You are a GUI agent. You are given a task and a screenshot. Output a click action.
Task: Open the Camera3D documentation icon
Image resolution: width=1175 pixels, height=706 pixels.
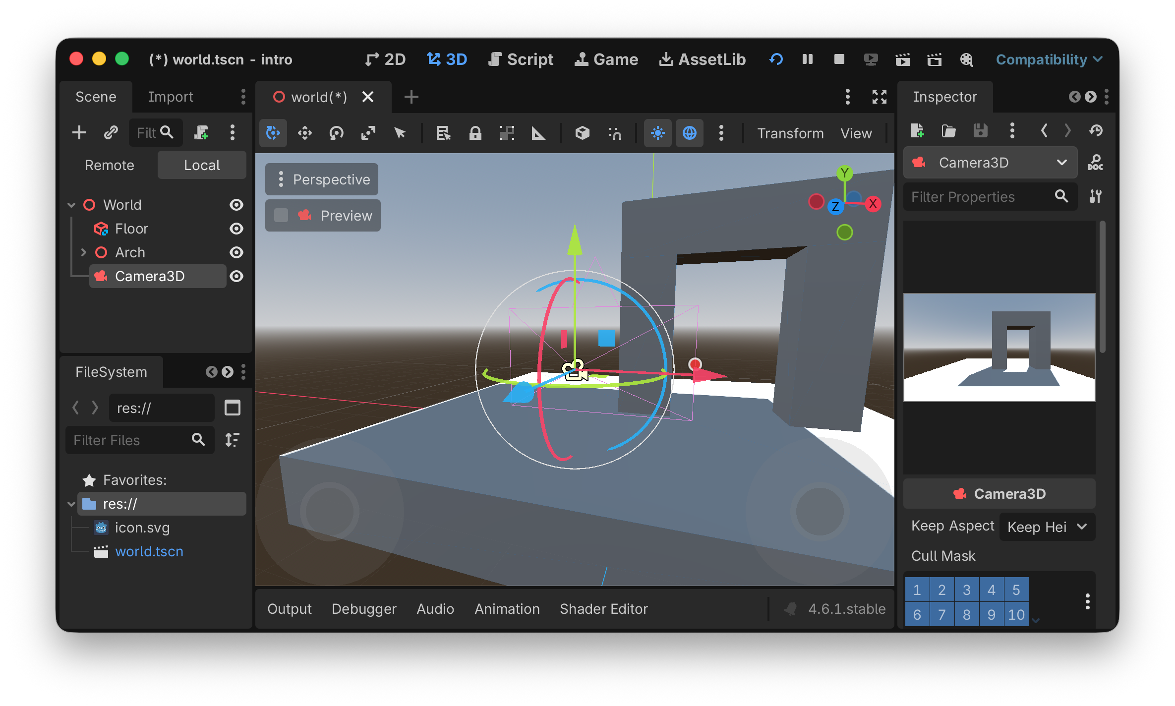(1095, 163)
